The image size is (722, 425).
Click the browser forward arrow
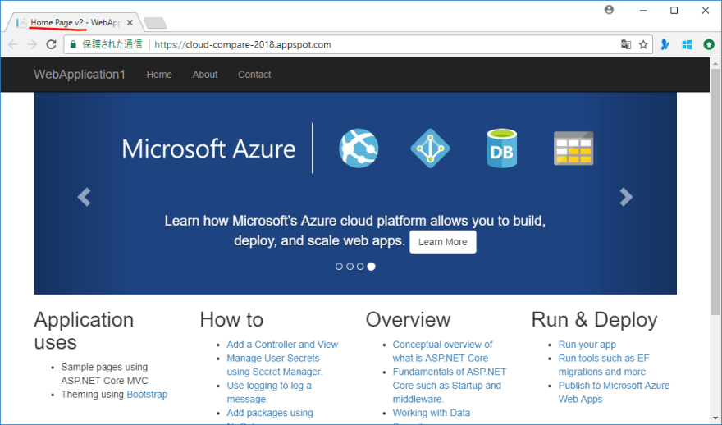(x=32, y=44)
